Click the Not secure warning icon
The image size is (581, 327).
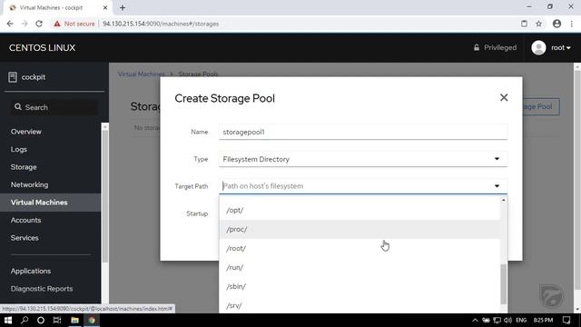click(x=56, y=24)
